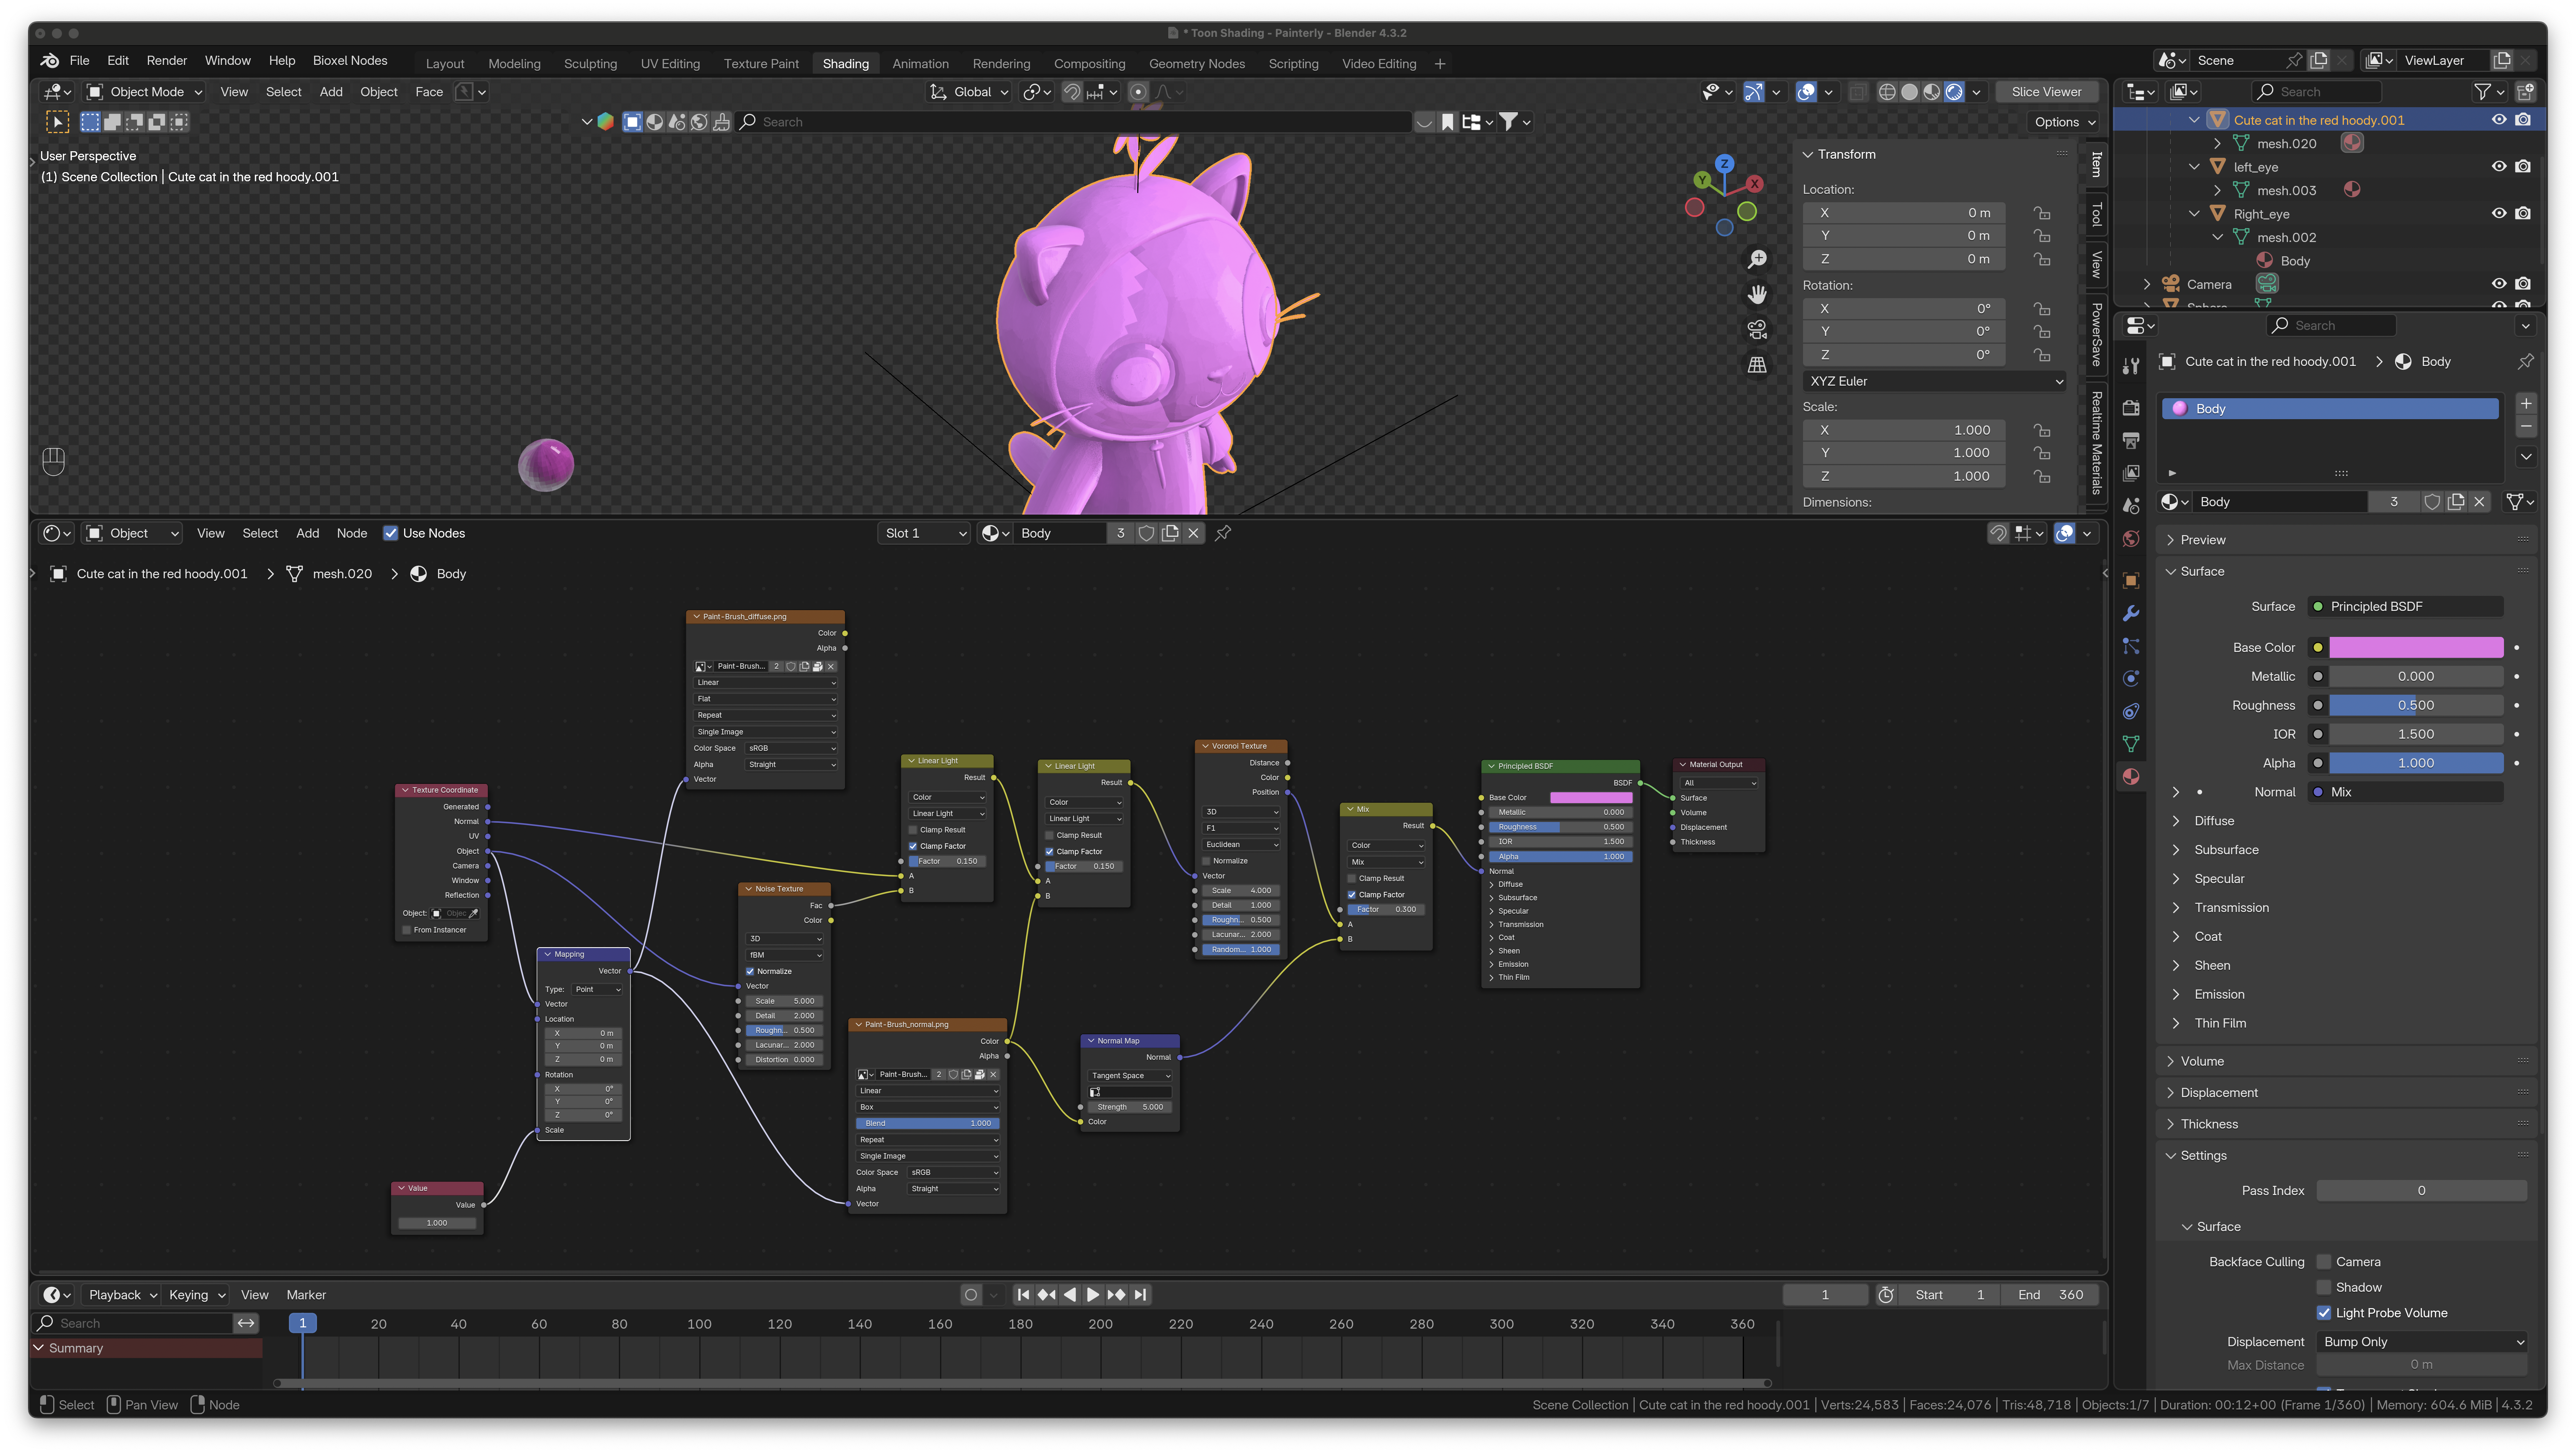Click the Roughness slider in Properties material panel
Image resolution: width=2576 pixels, height=1453 pixels.
point(2416,706)
